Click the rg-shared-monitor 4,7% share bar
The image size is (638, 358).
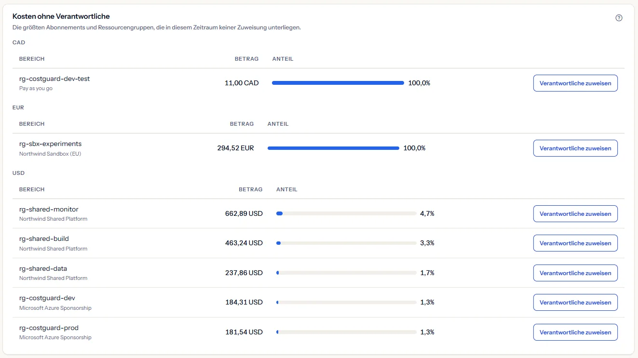[x=346, y=213]
